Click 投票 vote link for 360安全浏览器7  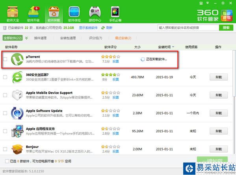pyautogui.click(x=115, y=79)
